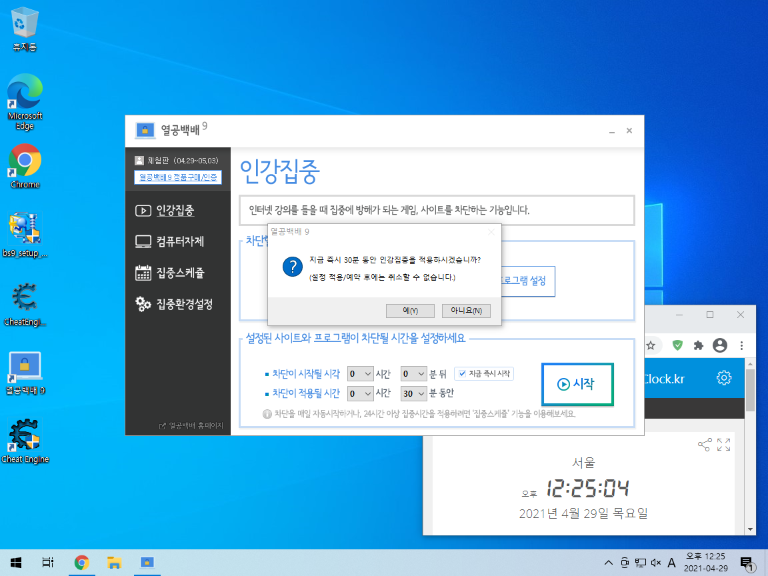Open block-duration hours dropdown

click(360, 393)
